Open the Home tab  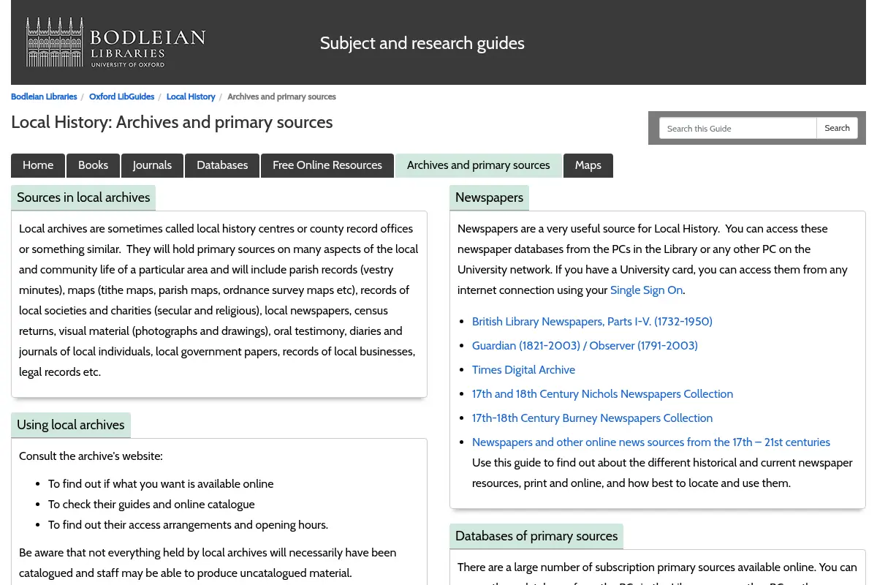pos(38,165)
